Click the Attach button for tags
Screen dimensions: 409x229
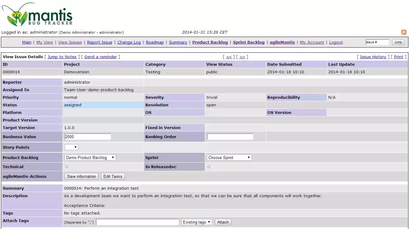(x=223, y=222)
